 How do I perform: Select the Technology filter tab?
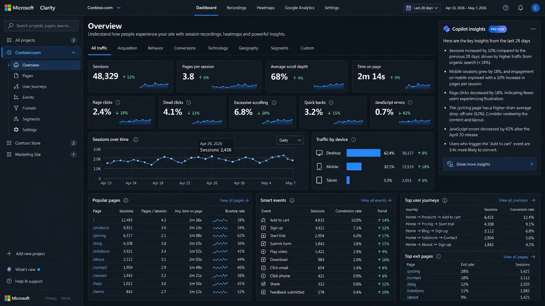point(218,48)
